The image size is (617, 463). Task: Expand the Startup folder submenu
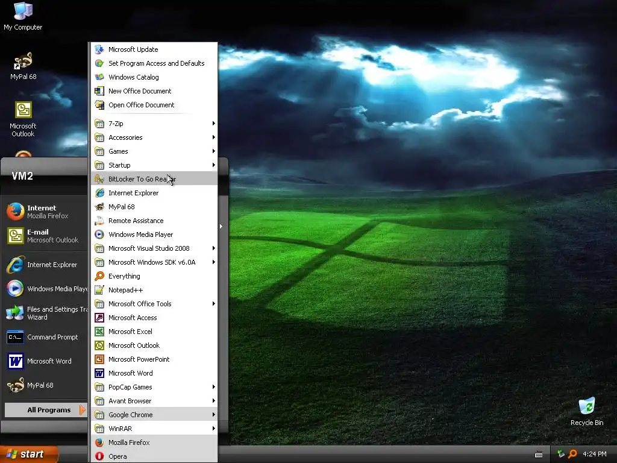point(154,165)
